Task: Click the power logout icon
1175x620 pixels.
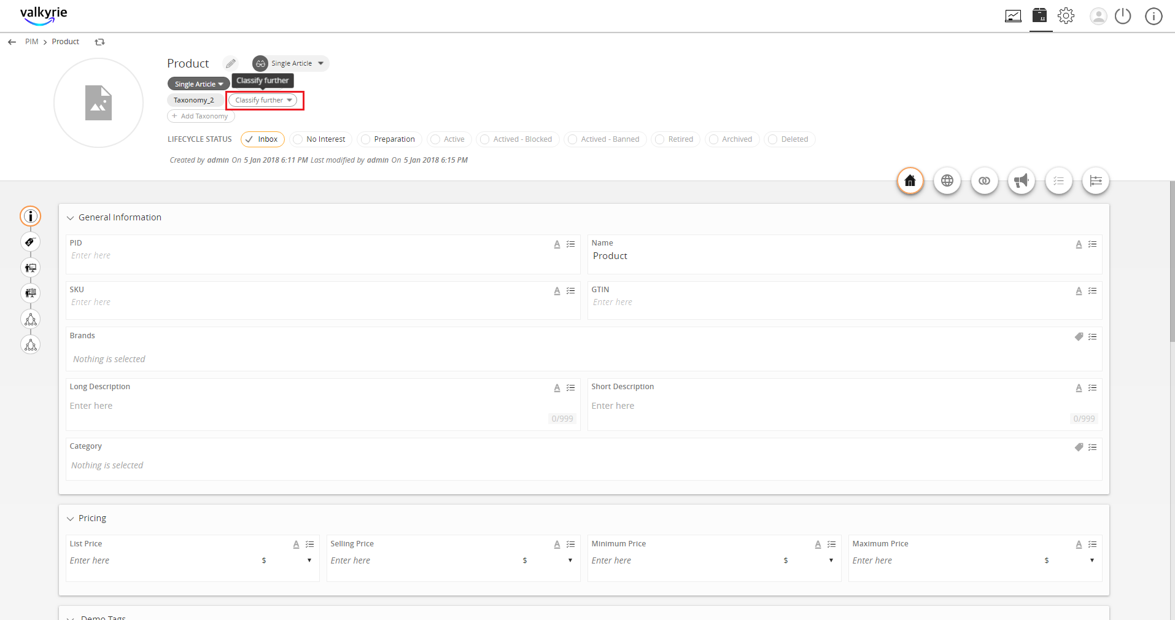Action: coord(1123,16)
